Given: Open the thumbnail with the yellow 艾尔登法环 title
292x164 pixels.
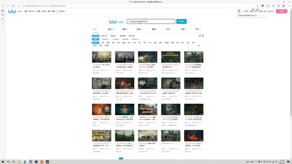Looking at the screenshot, I should [171, 57].
